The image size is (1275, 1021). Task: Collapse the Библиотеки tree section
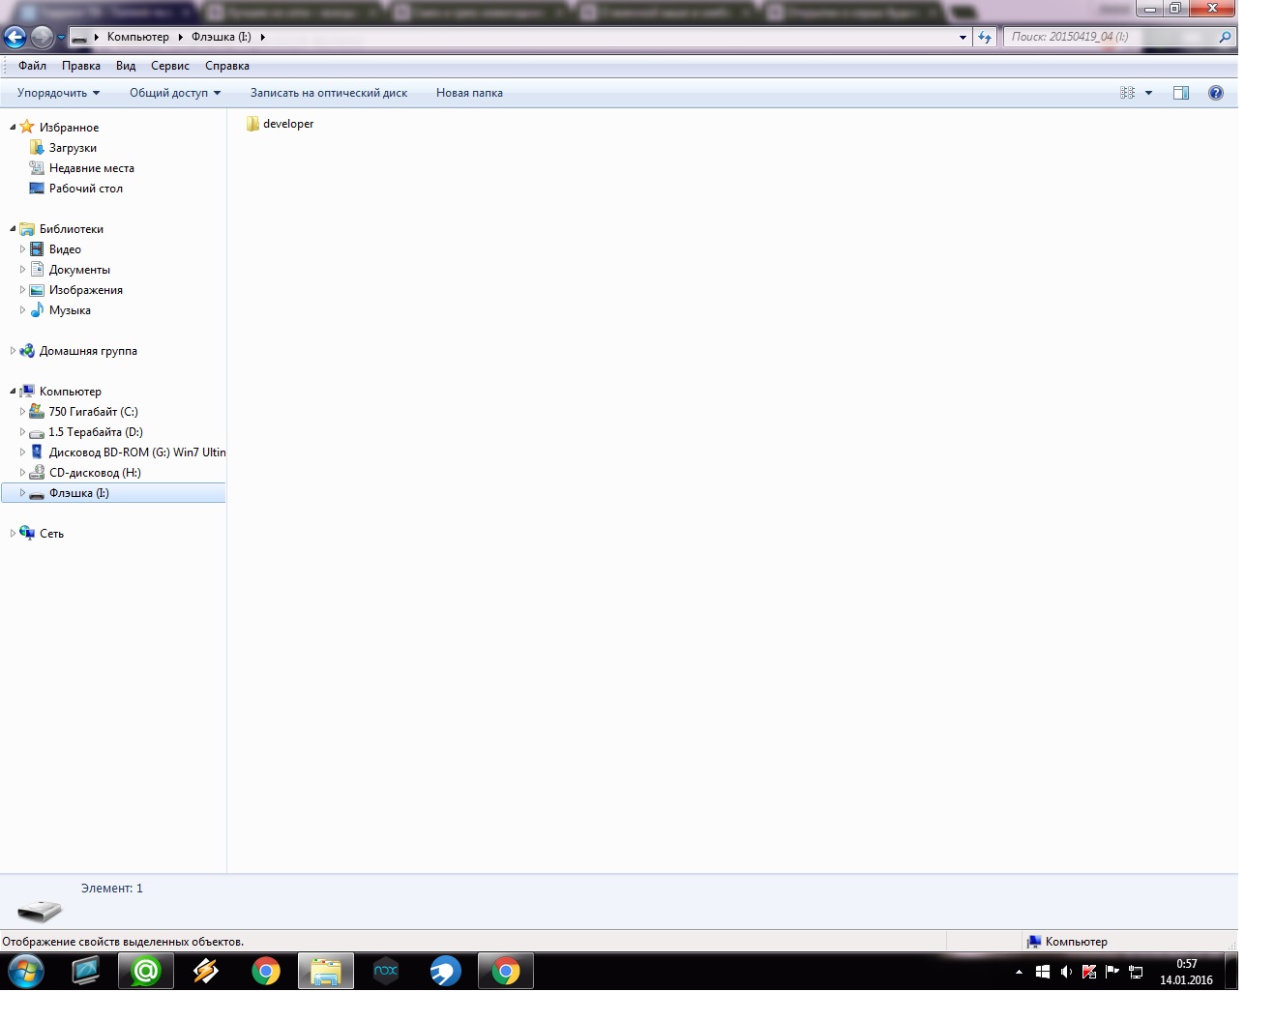tap(13, 229)
